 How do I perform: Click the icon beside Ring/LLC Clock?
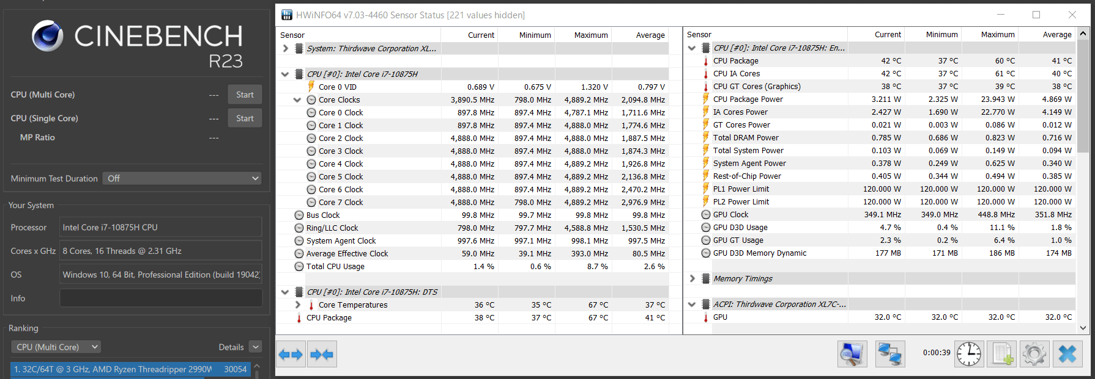point(299,228)
